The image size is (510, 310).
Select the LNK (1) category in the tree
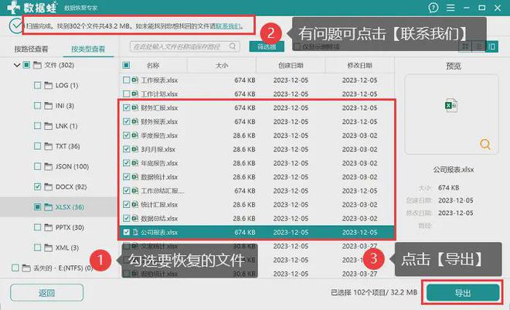pyautogui.click(x=66, y=126)
